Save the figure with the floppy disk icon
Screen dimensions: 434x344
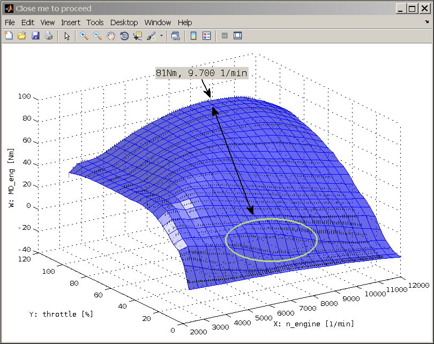tap(35, 36)
